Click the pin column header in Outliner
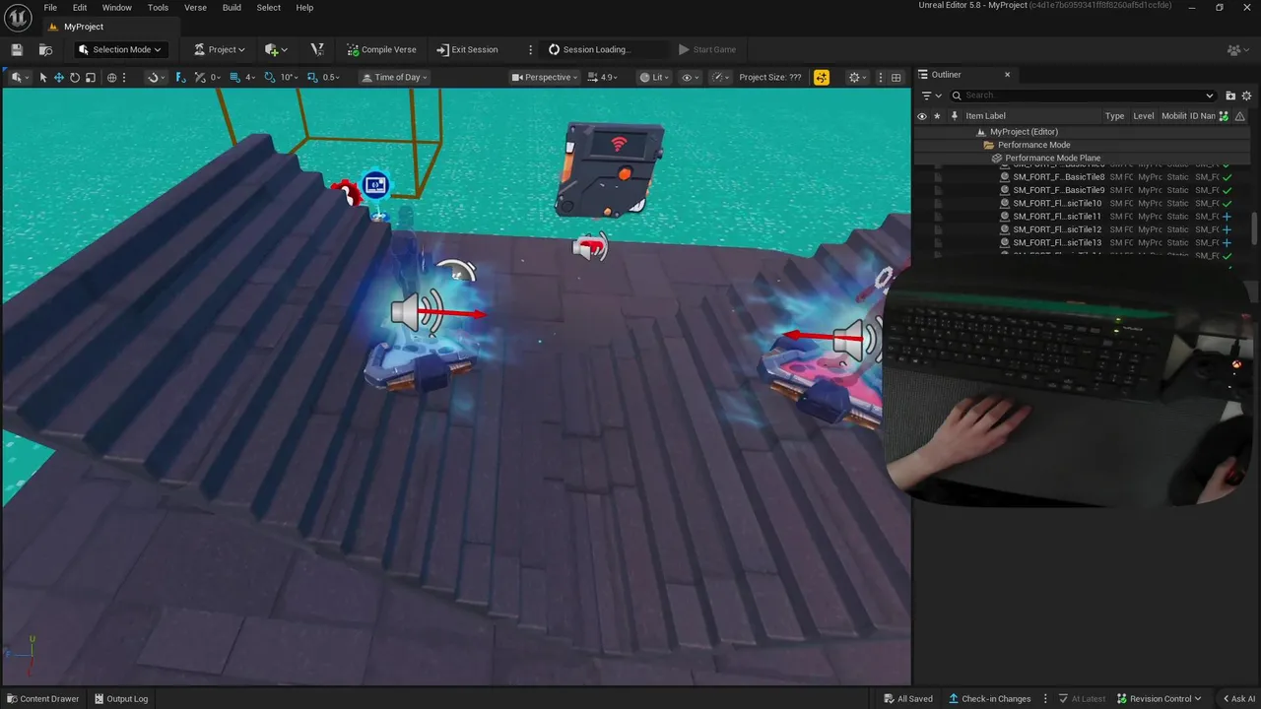The image size is (1261, 709). point(954,116)
